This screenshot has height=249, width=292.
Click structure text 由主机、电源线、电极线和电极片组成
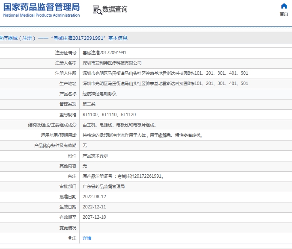click(119, 125)
